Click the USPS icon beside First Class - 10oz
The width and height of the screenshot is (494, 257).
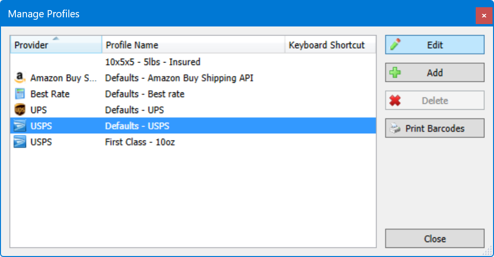(20, 142)
